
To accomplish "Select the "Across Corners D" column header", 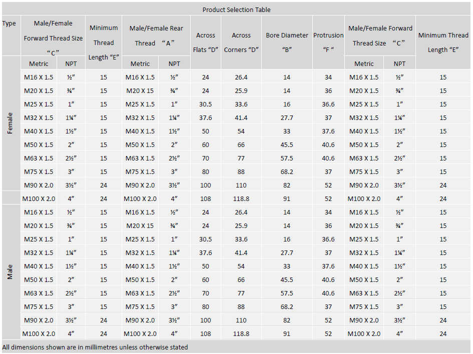I will (x=241, y=42).
